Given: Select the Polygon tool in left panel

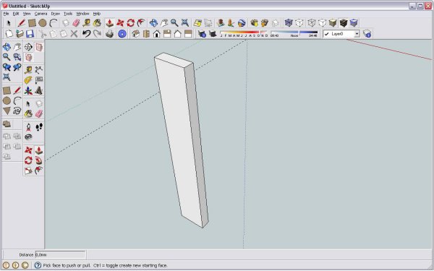Looking at the screenshot, I should click(7, 111).
